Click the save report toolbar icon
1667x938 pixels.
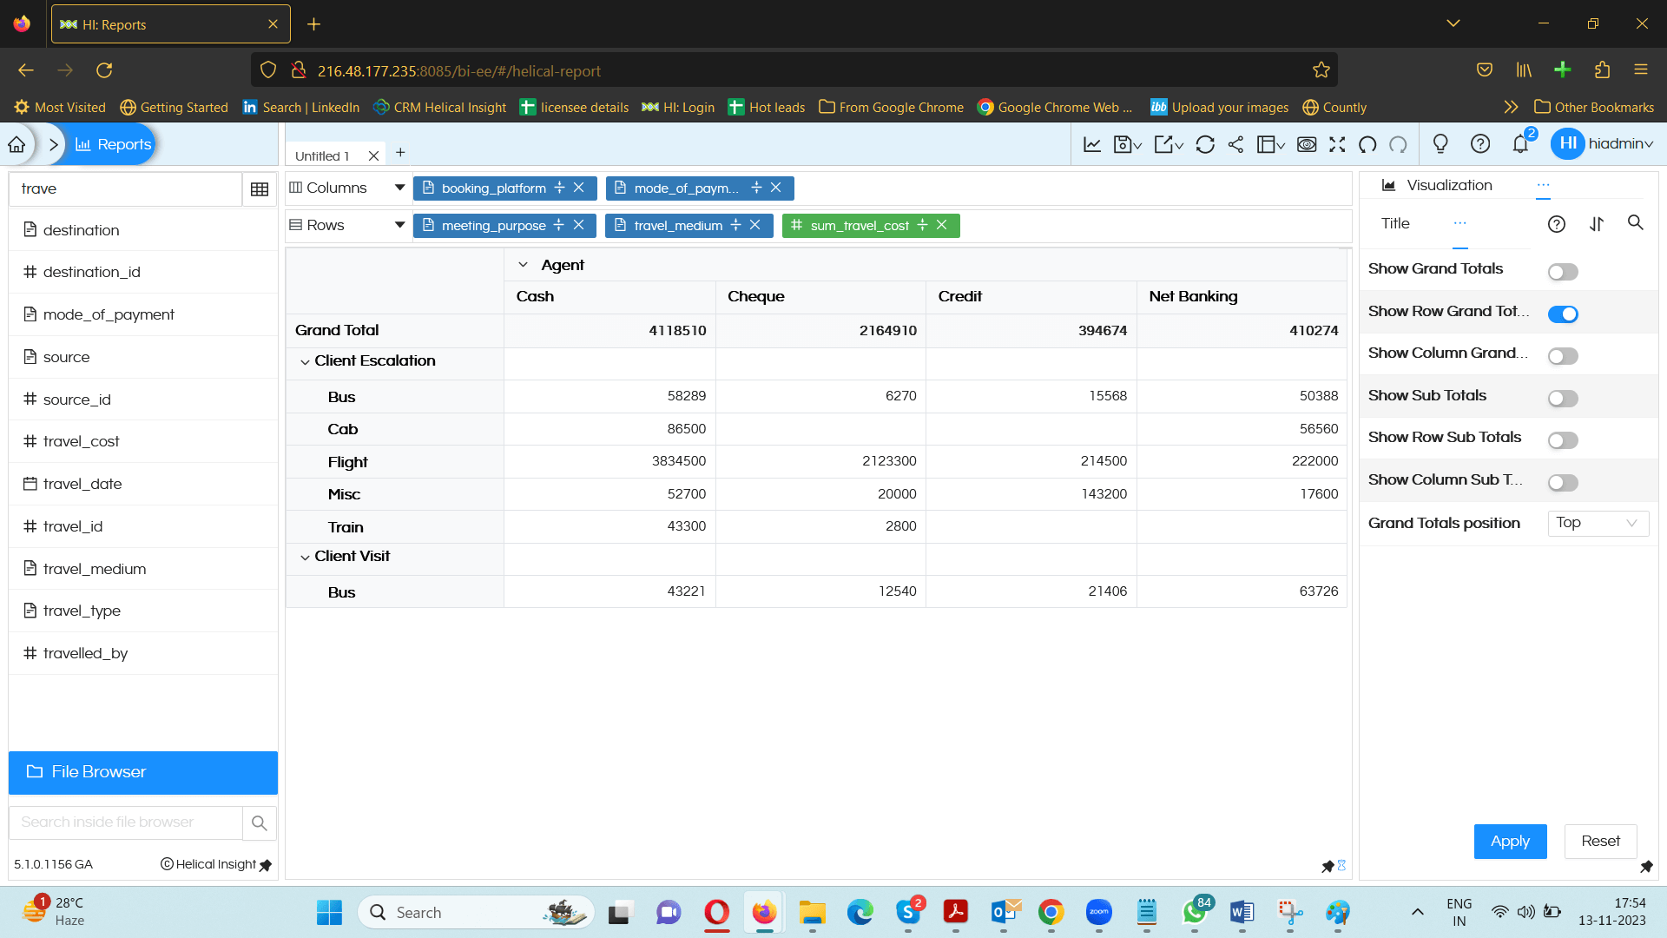click(x=1127, y=144)
